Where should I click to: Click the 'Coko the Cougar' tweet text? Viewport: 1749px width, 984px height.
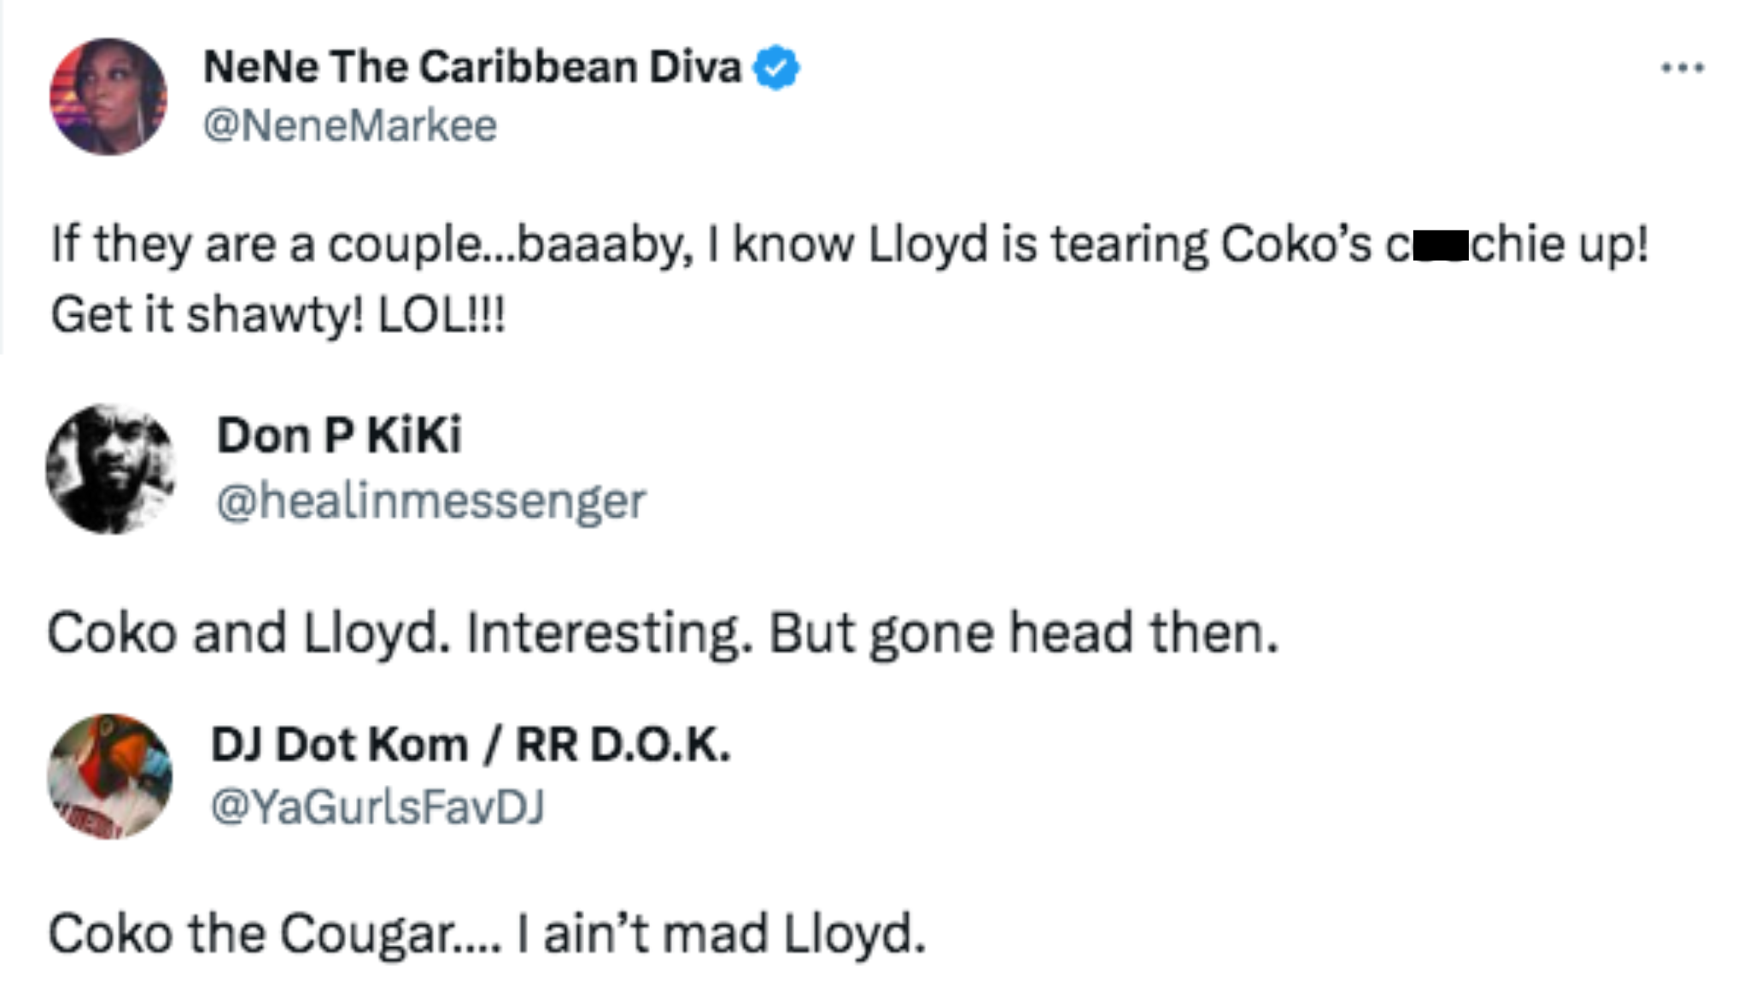click(487, 934)
